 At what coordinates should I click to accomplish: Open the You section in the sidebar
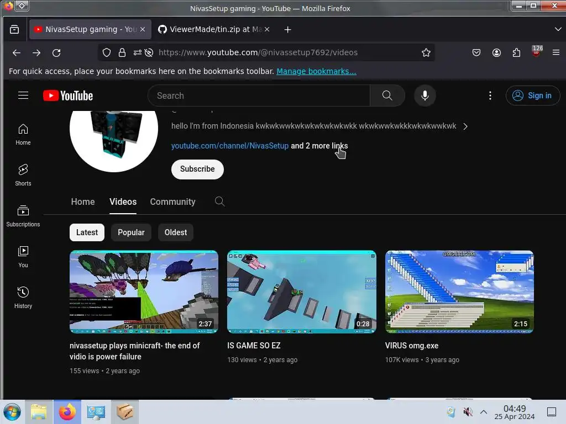tap(23, 257)
